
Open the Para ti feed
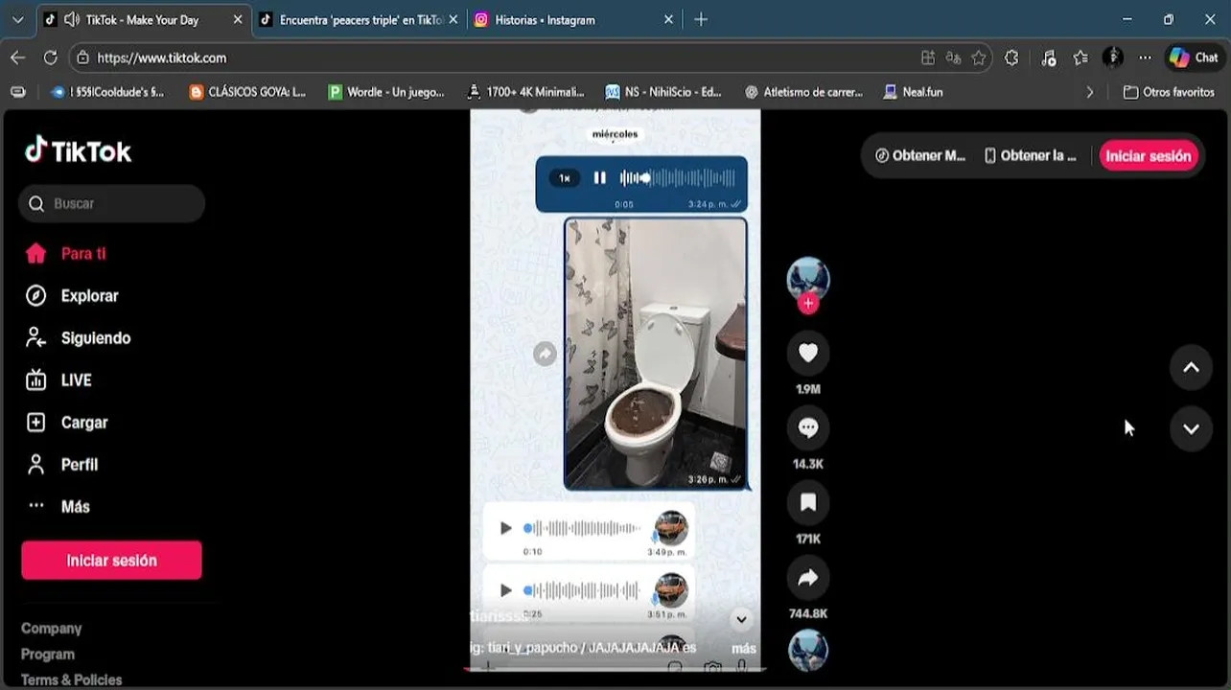[65, 254]
